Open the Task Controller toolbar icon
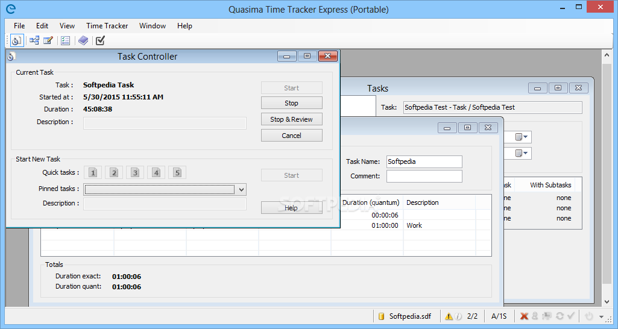The image size is (618, 329). point(16,40)
